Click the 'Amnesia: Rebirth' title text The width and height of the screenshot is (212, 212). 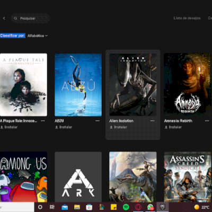[178, 121]
